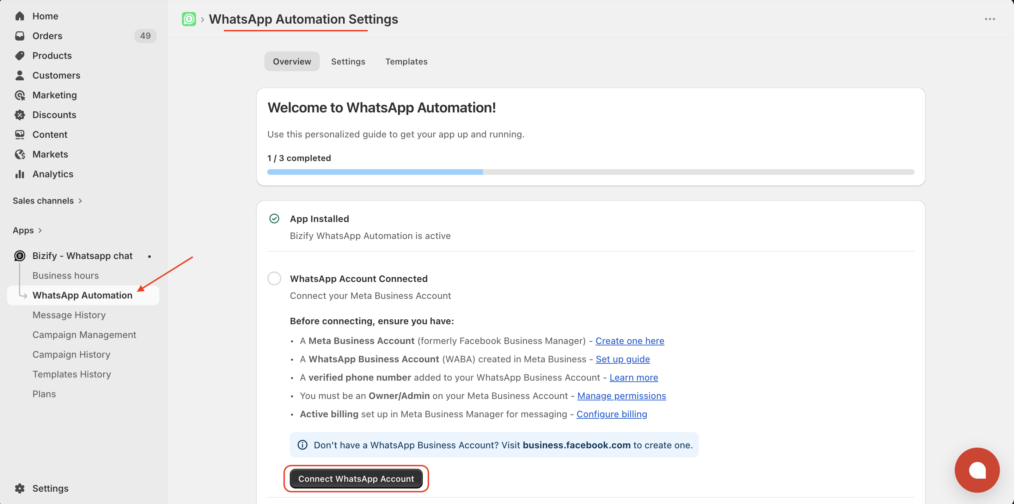Viewport: 1014px width, 504px height.
Task: Open Message History in the sidebar
Action: pos(69,315)
